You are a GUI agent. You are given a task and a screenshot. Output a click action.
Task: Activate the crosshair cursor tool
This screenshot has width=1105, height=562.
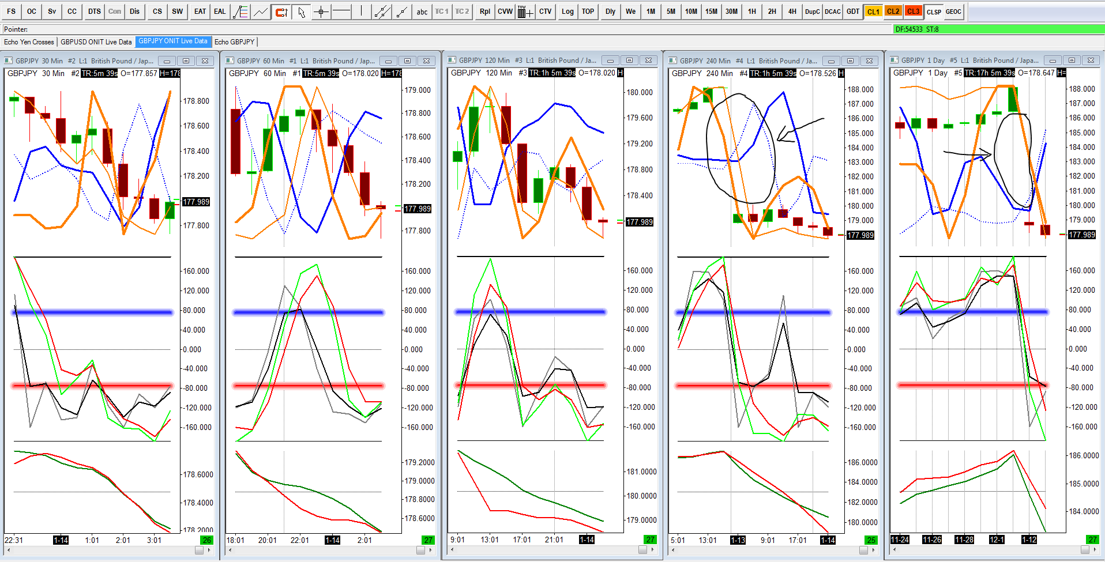click(321, 12)
